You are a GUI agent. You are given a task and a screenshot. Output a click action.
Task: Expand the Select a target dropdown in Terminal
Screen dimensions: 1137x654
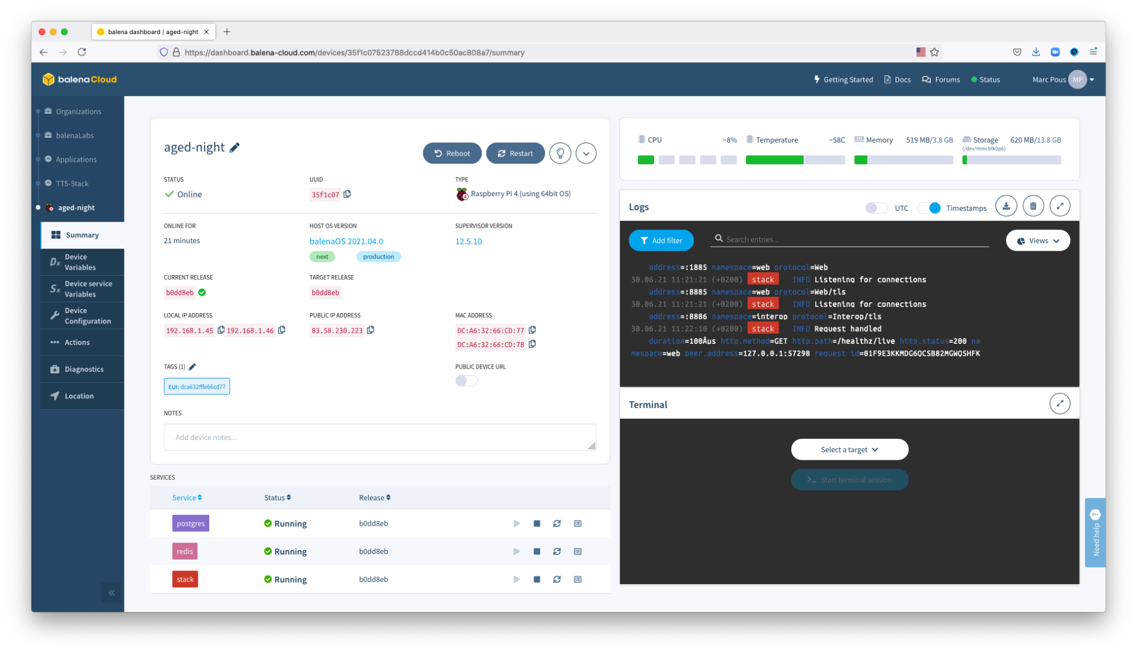click(850, 449)
